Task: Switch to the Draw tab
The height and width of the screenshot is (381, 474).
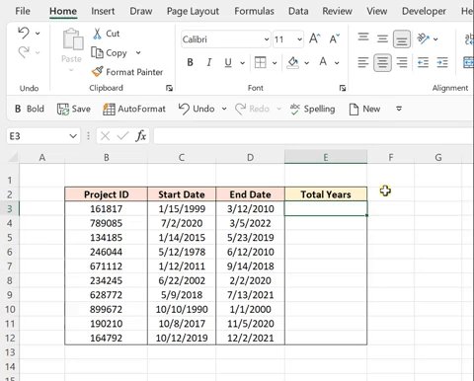Action: tap(141, 11)
